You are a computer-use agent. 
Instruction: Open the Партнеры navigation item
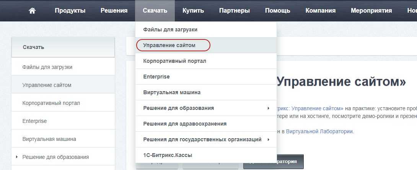click(x=235, y=11)
